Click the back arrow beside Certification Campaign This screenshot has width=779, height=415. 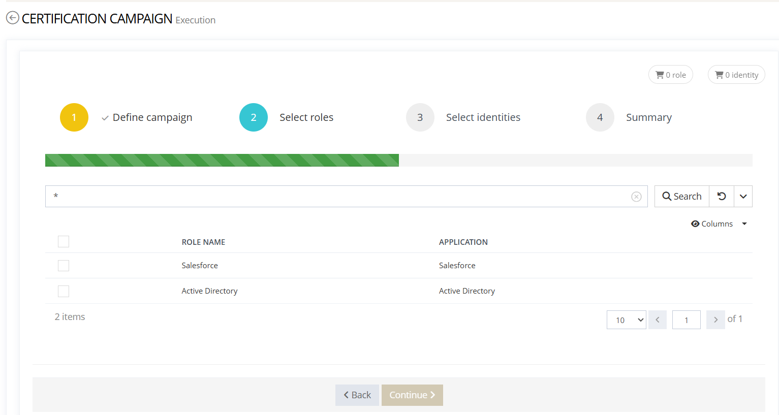13,18
